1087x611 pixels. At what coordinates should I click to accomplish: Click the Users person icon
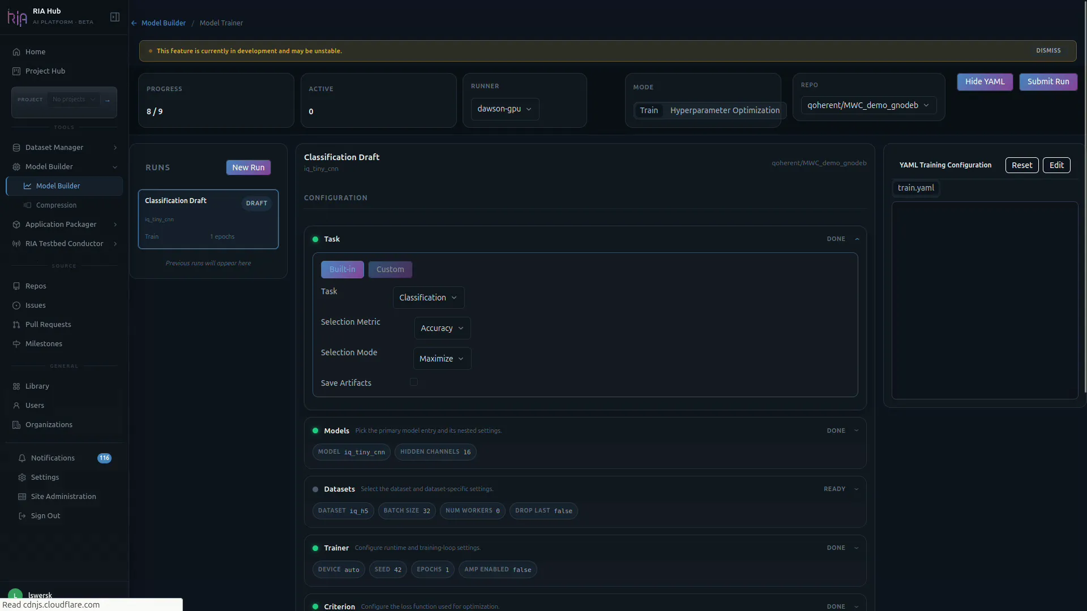pos(16,406)
